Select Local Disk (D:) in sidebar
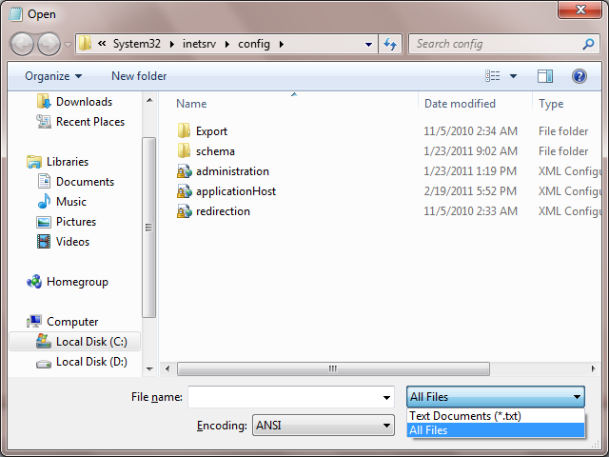Screen dimensions: 609x457 pos(90,362)
